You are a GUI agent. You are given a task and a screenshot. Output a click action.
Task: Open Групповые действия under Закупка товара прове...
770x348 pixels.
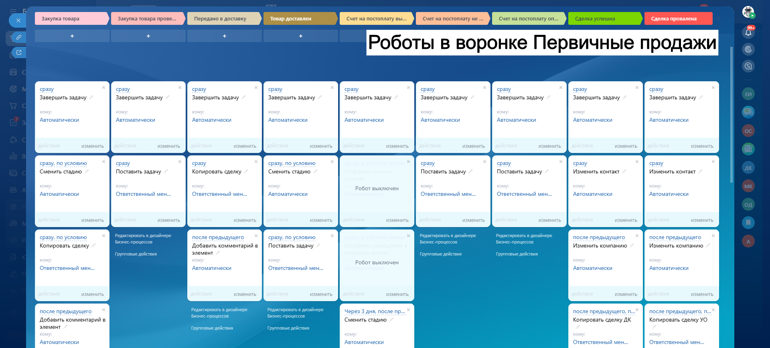[136, 254]
